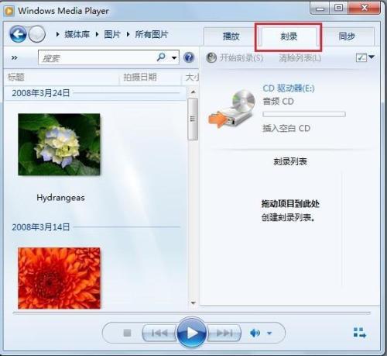The width and height of the screenshot is (387, 356).
Task: Click the blue play button
Action: 191,333
